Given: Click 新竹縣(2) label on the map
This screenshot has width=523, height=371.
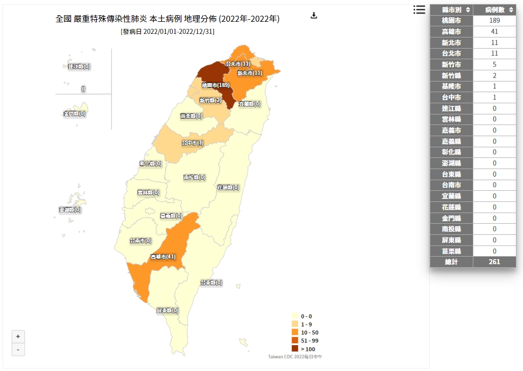Looking at the screenshot, I should (210, 100).
